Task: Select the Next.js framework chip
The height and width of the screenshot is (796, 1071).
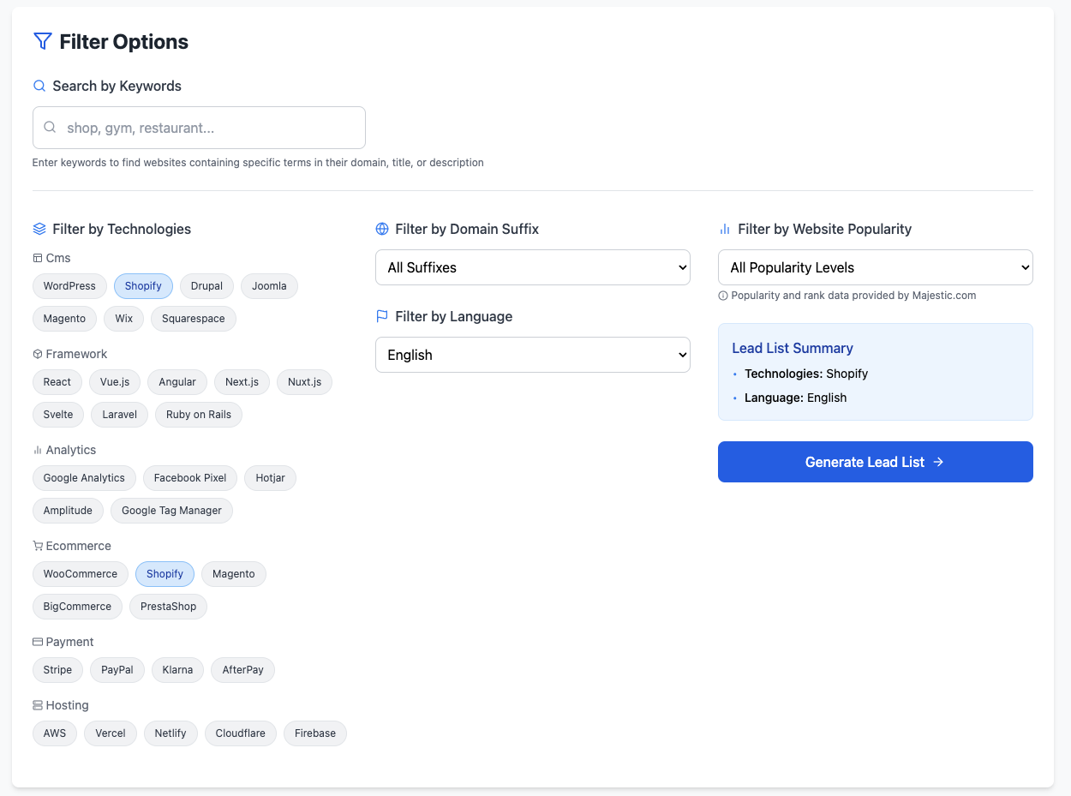Action: [242, 382]
